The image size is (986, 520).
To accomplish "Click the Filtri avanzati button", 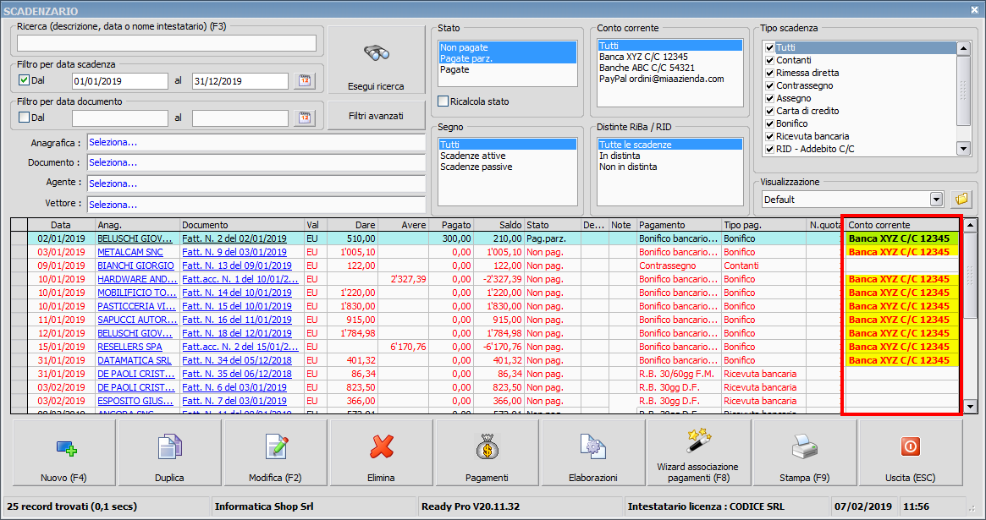I will point(376,116).
